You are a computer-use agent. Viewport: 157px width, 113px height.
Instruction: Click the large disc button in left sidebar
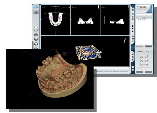click(x=36, y=29)
